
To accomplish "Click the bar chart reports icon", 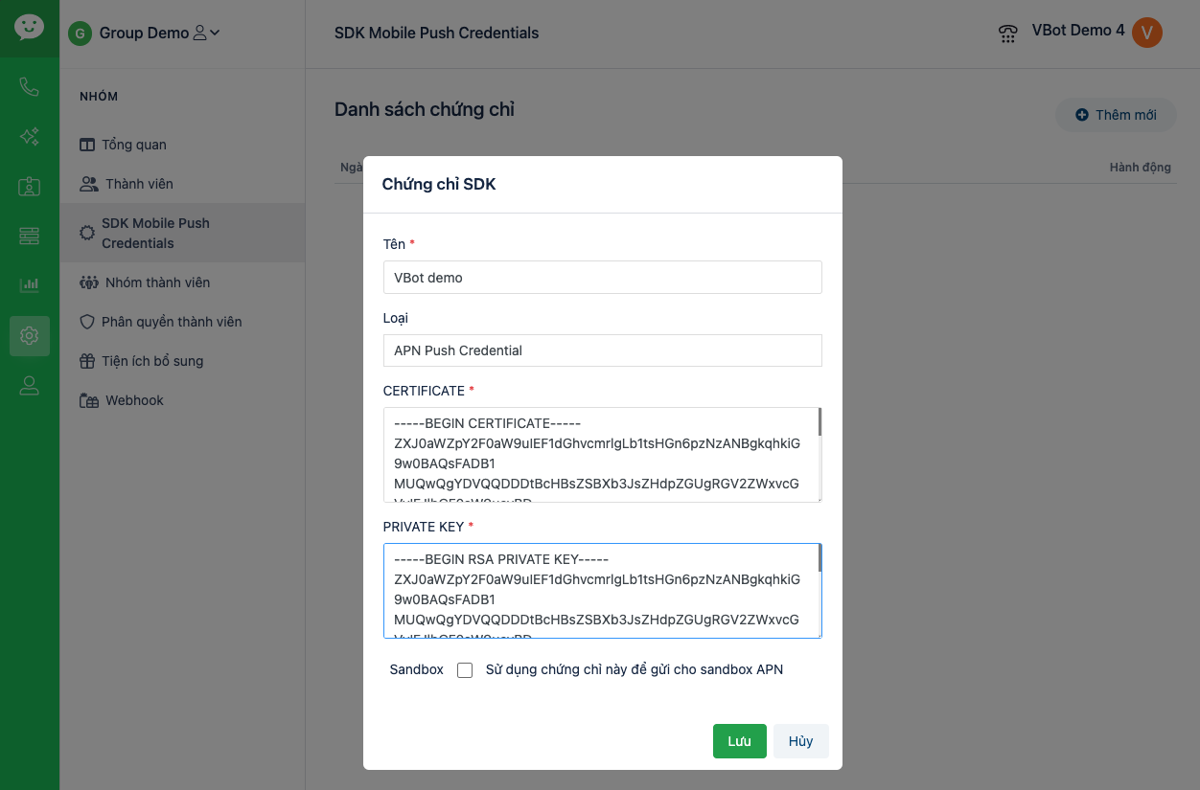I will 29,284.
